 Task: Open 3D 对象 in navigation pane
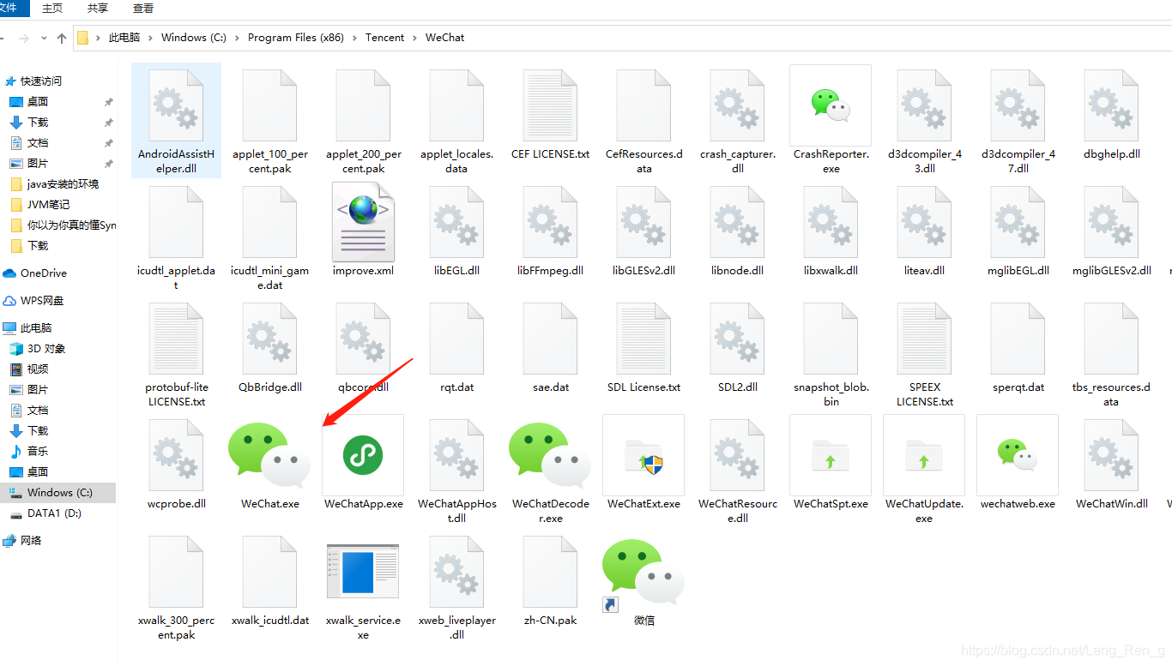click(x=45, y=349)
